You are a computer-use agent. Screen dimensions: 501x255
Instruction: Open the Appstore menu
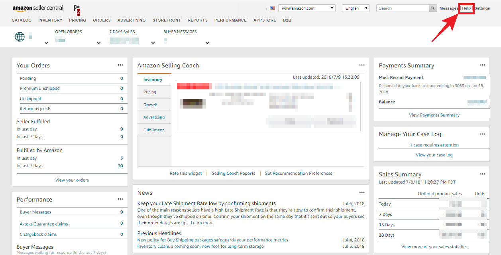(265, 20)
